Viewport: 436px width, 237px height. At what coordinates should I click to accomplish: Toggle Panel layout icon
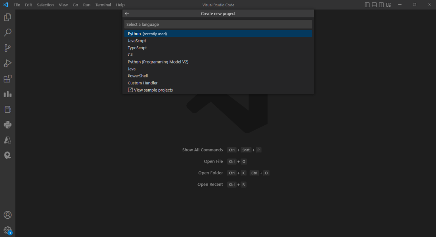point(374,5)
